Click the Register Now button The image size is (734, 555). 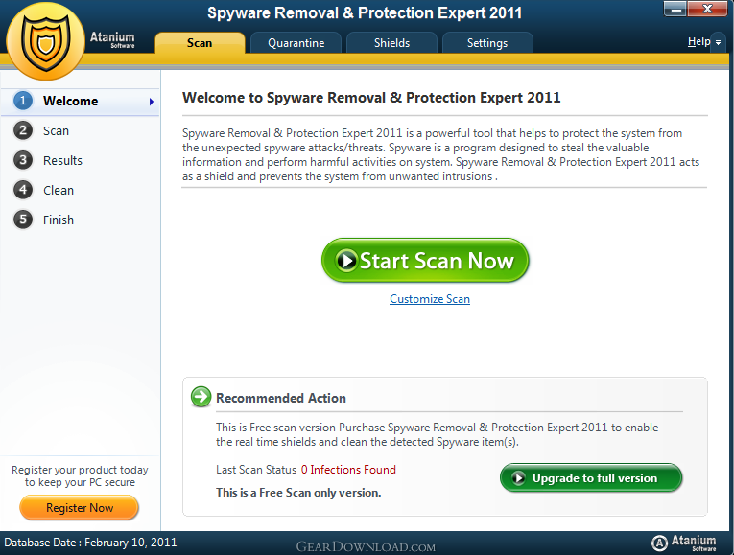click(79, 508)
